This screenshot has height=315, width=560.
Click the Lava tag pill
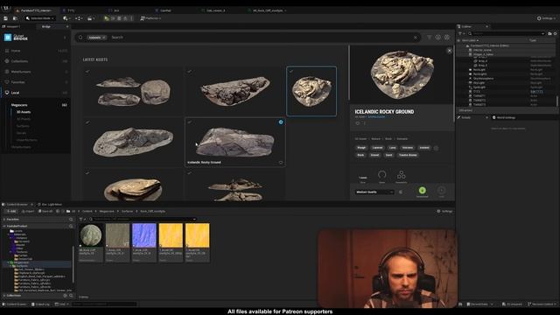coord(393,148)
